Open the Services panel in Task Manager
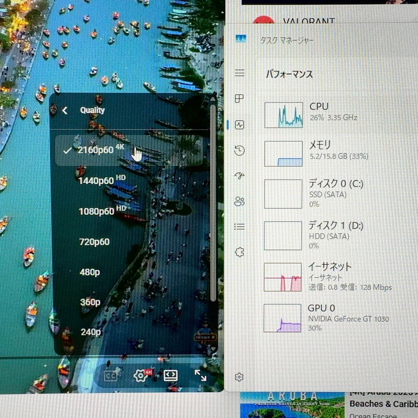This screenshot has width=418, height=418. point(239,252)
